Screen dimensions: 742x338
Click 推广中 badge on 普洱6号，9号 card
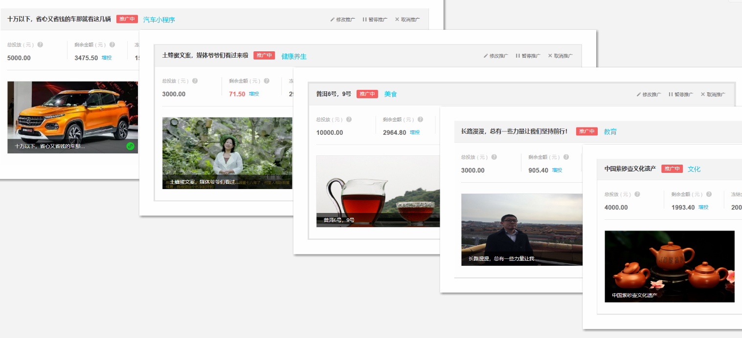367,94
